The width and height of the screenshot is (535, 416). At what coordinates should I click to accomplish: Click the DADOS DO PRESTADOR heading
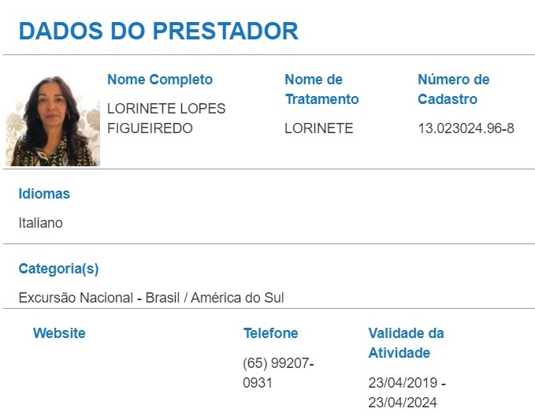pyautogui.click(x=158, y=31)
